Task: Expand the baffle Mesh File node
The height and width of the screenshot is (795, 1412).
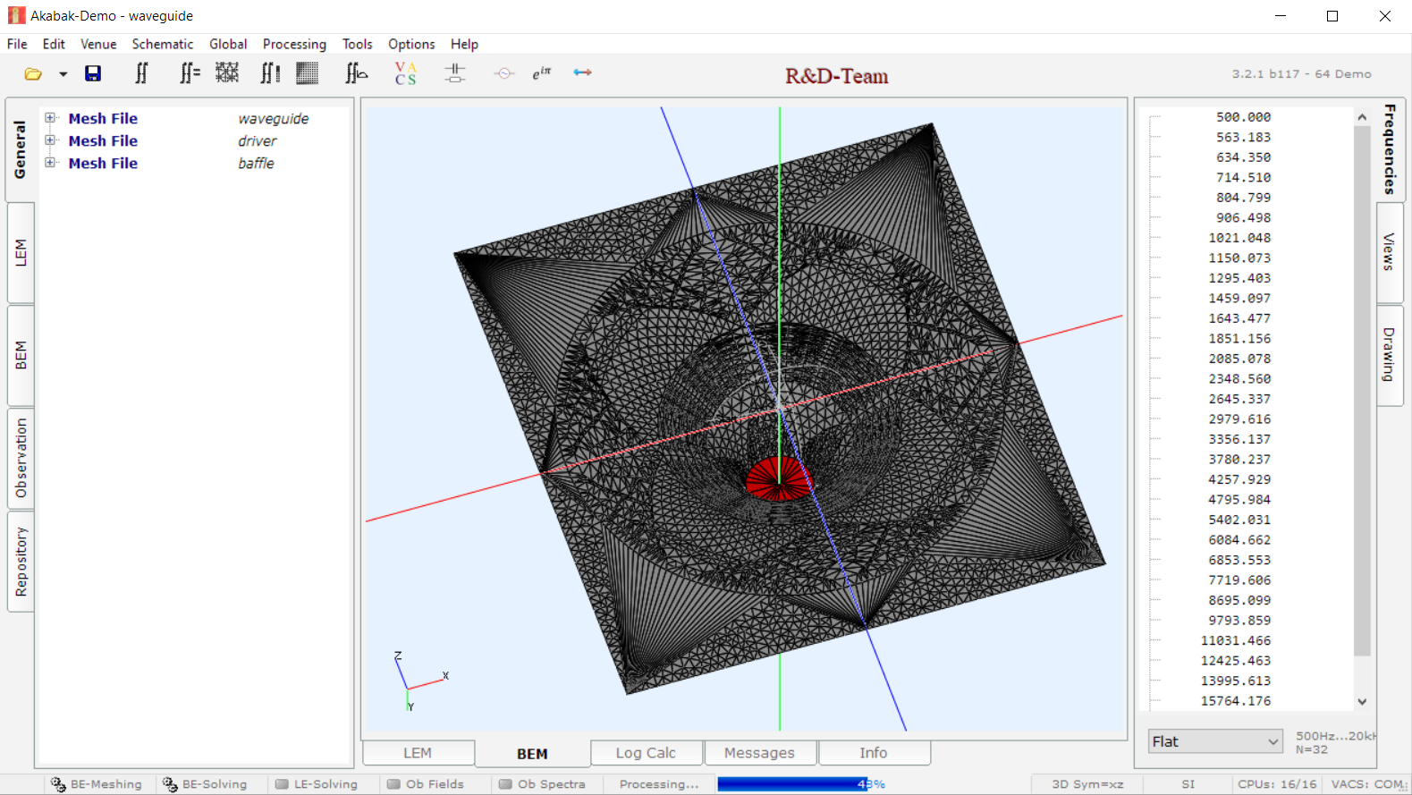Action: (51, 163)
